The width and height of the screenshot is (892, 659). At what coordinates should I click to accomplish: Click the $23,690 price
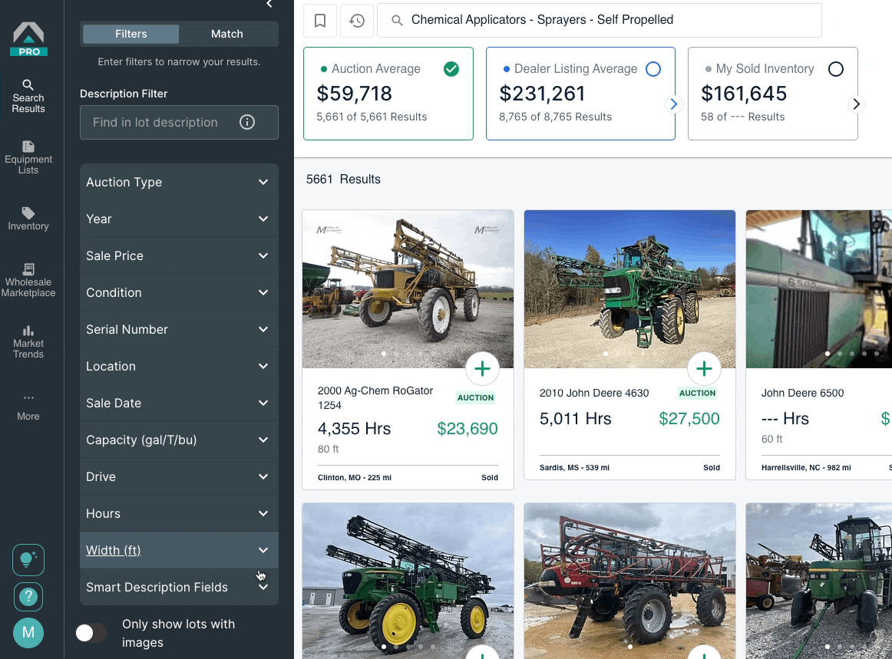(x=467, y=429)
